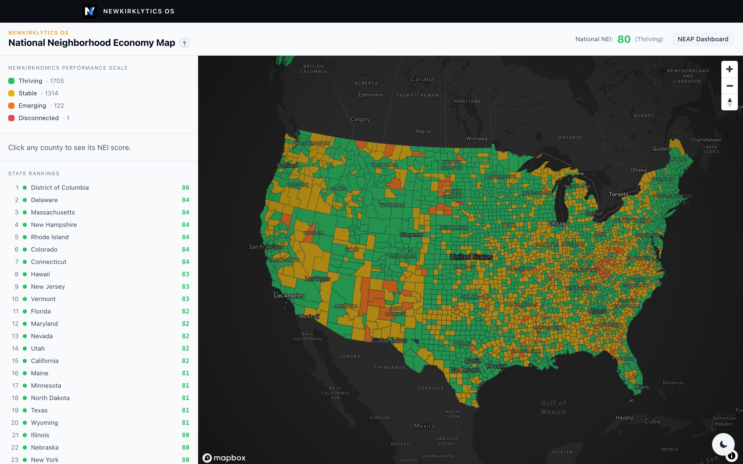Click the Kansas label on map

pos(464,267)
